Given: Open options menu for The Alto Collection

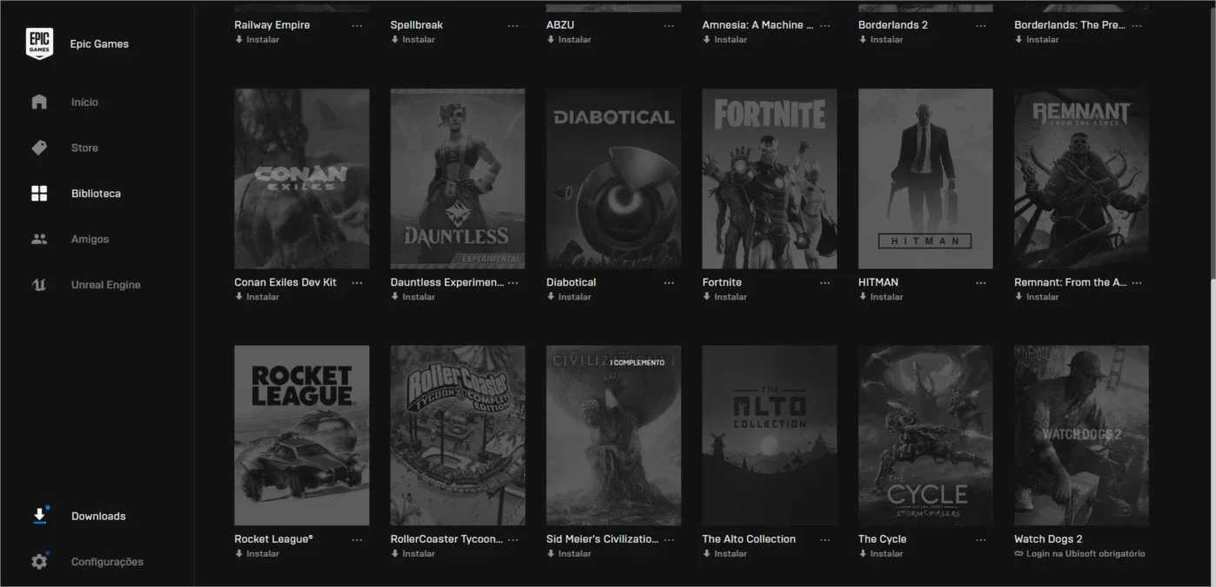Looking at the screenshot, I should 824,540.
